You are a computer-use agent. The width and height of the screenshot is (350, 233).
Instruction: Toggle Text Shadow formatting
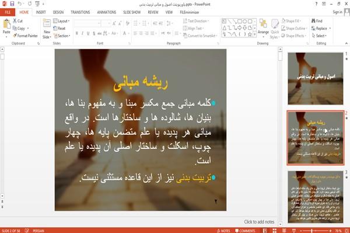(94, 33)
